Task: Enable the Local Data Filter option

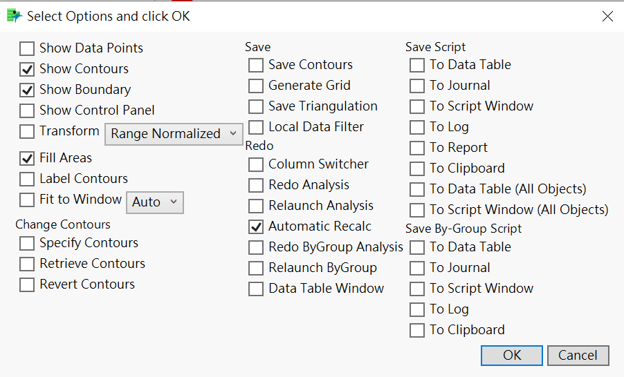Action: pos(256,127)
